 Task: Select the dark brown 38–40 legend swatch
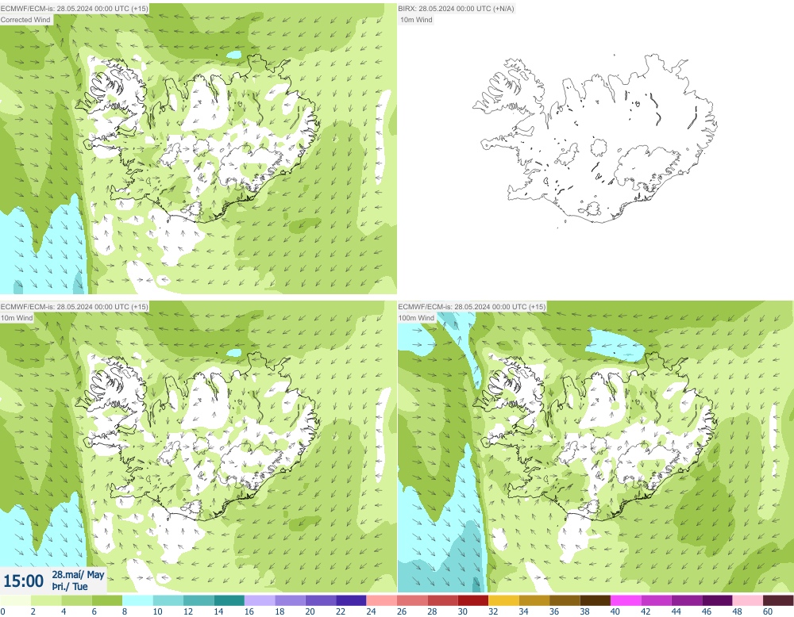tap(595, 600)
